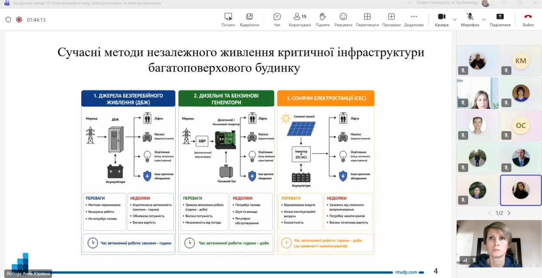Select the KM participant tile

[x=520, y=61]
